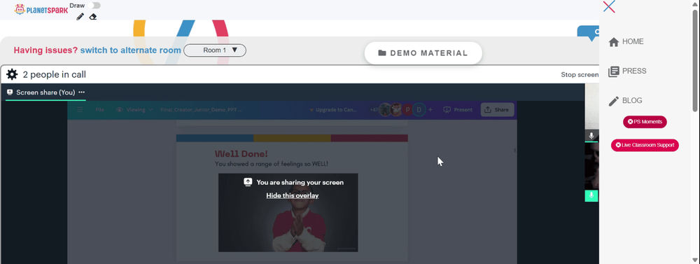Click the D collaborator avatar

pos(419,110)
